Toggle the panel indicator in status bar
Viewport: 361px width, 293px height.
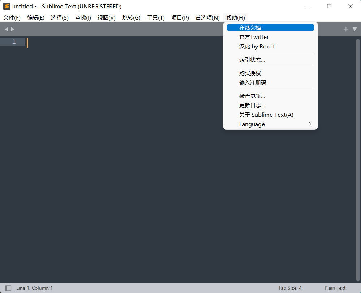point(8,288)
